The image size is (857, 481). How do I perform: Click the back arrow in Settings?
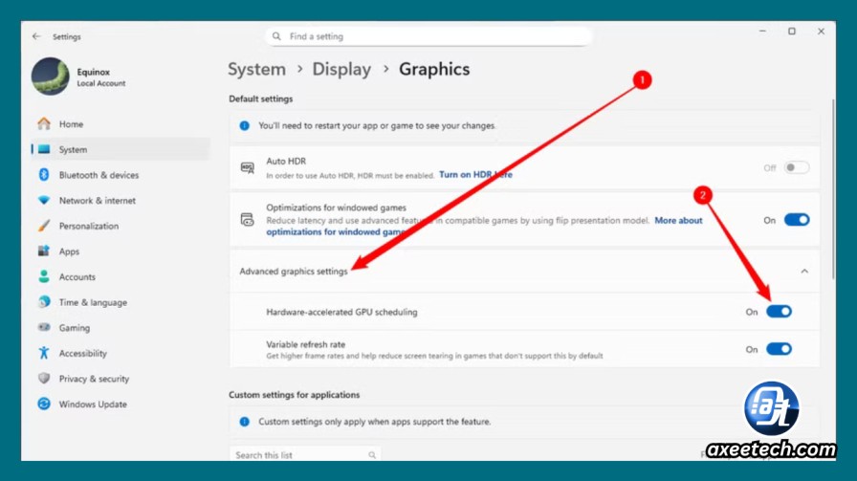click(x=36, y=36)
